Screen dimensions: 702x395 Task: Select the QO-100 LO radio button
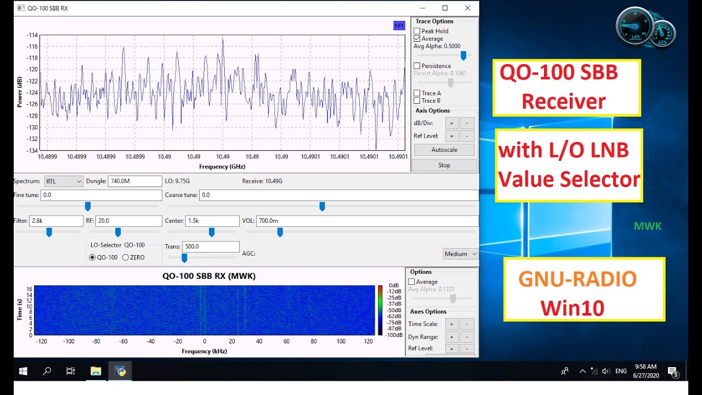point(92,257)
